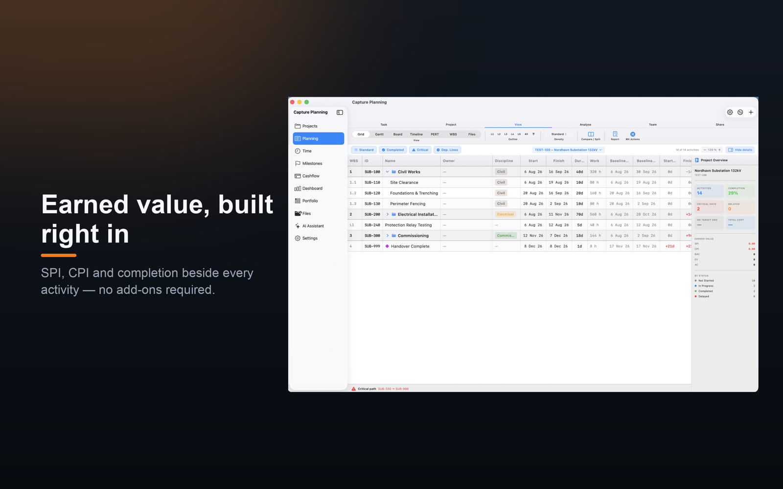
Task: Click the Electrical discipline tag
Action: click(x=506, y=214)
